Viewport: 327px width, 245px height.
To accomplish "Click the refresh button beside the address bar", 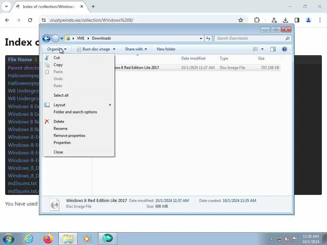I will [208, 38].
